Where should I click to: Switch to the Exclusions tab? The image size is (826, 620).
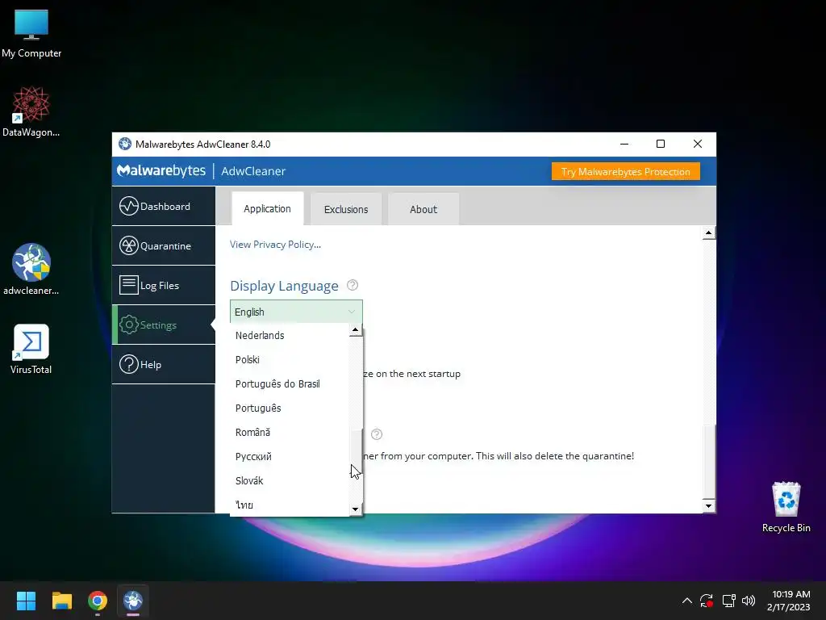pos(346,209)
